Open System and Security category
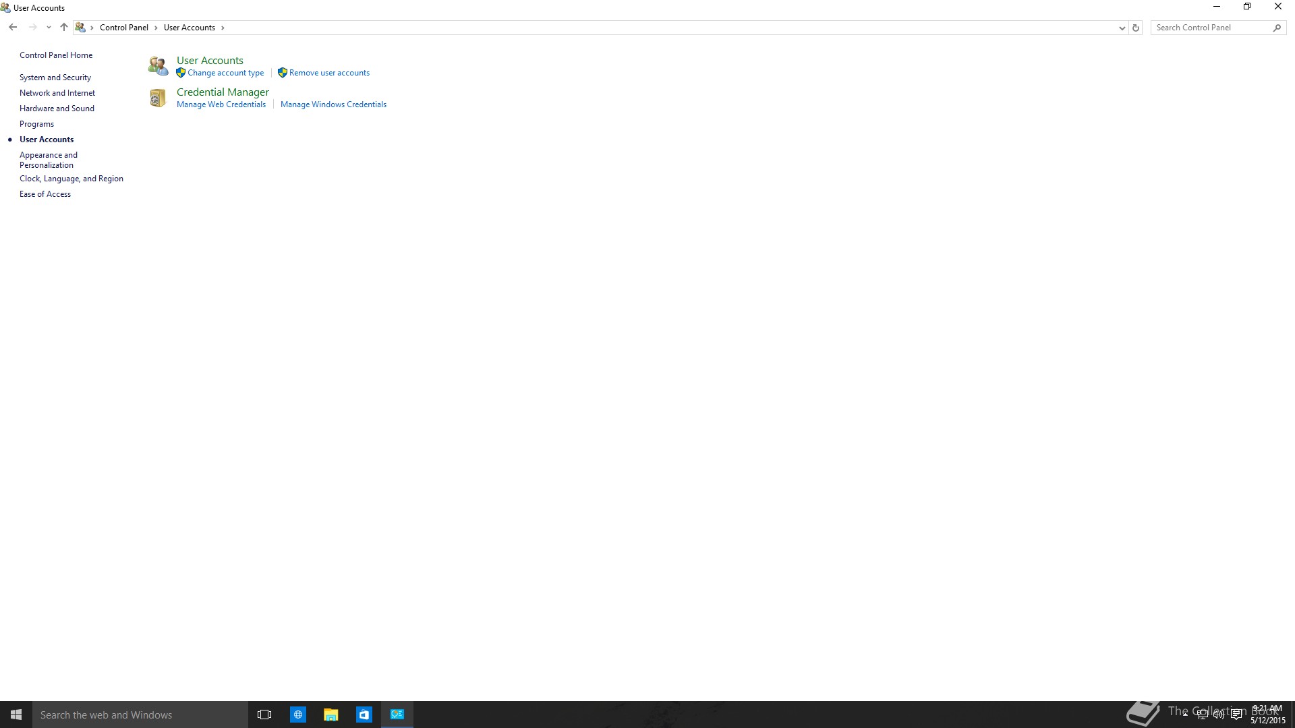The image size is (1295, 728). (x=55, y=78)
